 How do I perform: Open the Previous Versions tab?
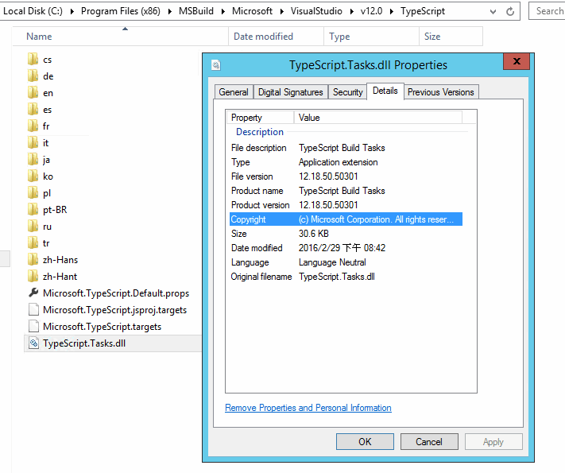(441, 92)
